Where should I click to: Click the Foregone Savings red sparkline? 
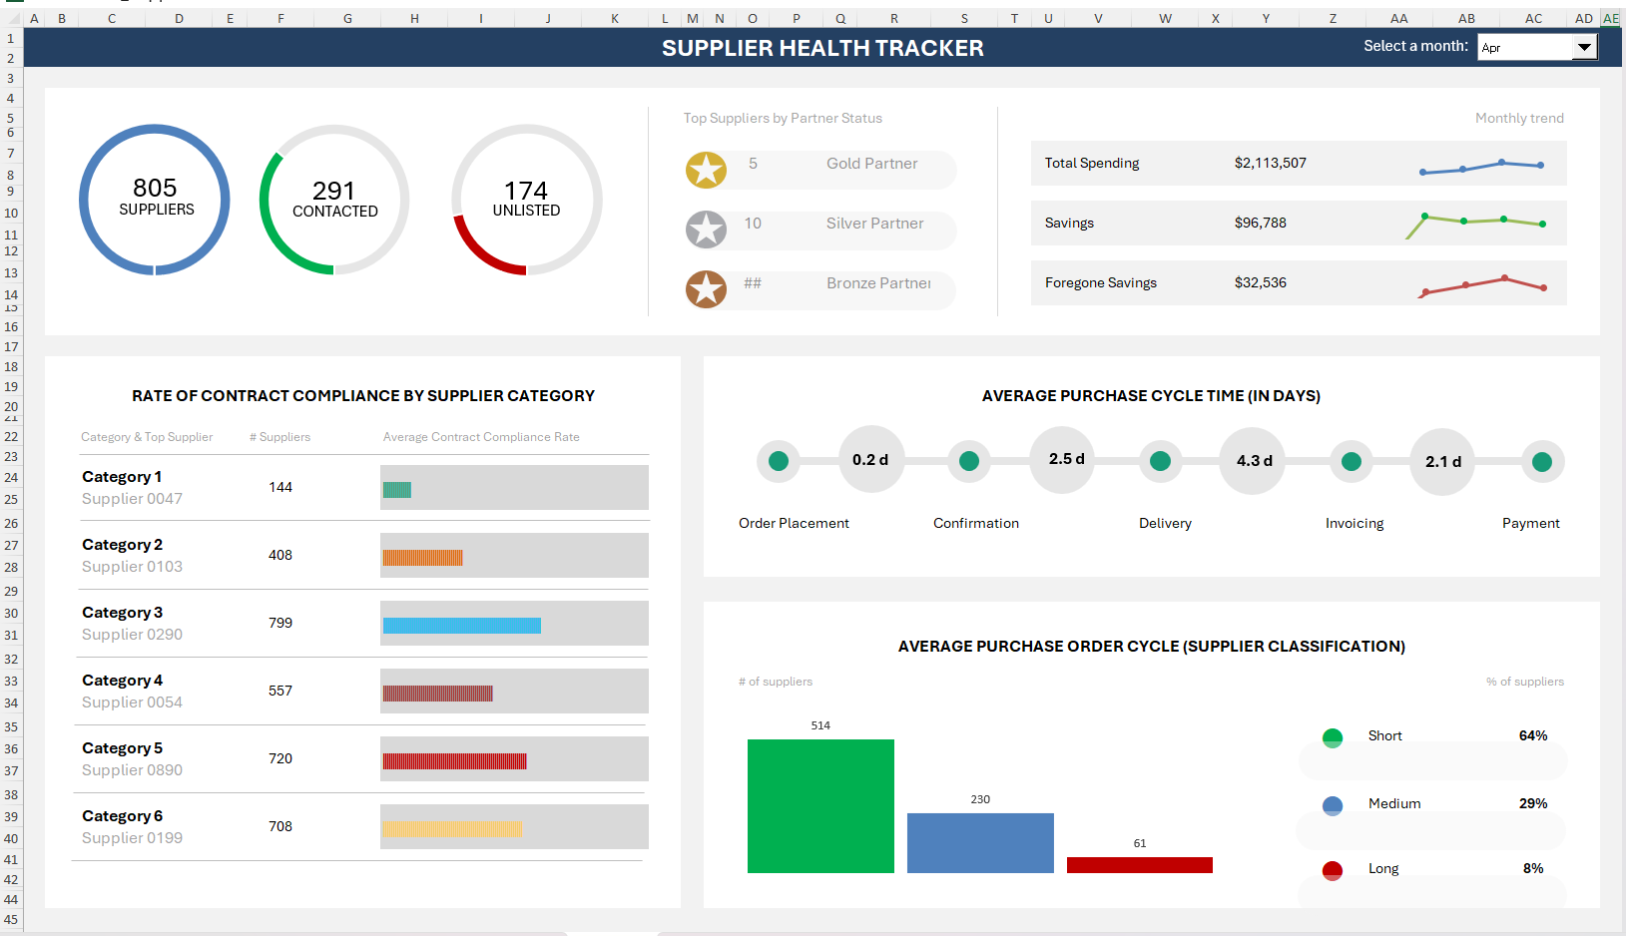[x=1482, y=286]
